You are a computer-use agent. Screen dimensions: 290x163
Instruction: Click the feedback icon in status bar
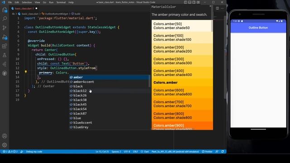(x=217, y=152)
